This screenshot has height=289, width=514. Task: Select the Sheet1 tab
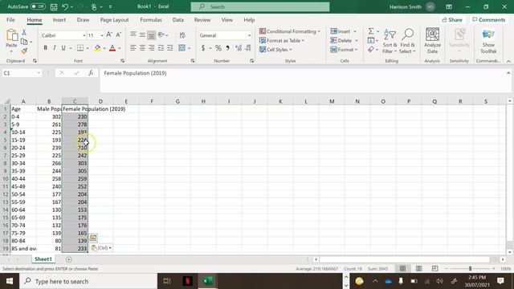[x=43, y=259]
